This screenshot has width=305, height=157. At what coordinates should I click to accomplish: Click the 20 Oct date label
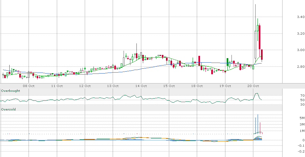pyautogui.click(x=253, y=86)
